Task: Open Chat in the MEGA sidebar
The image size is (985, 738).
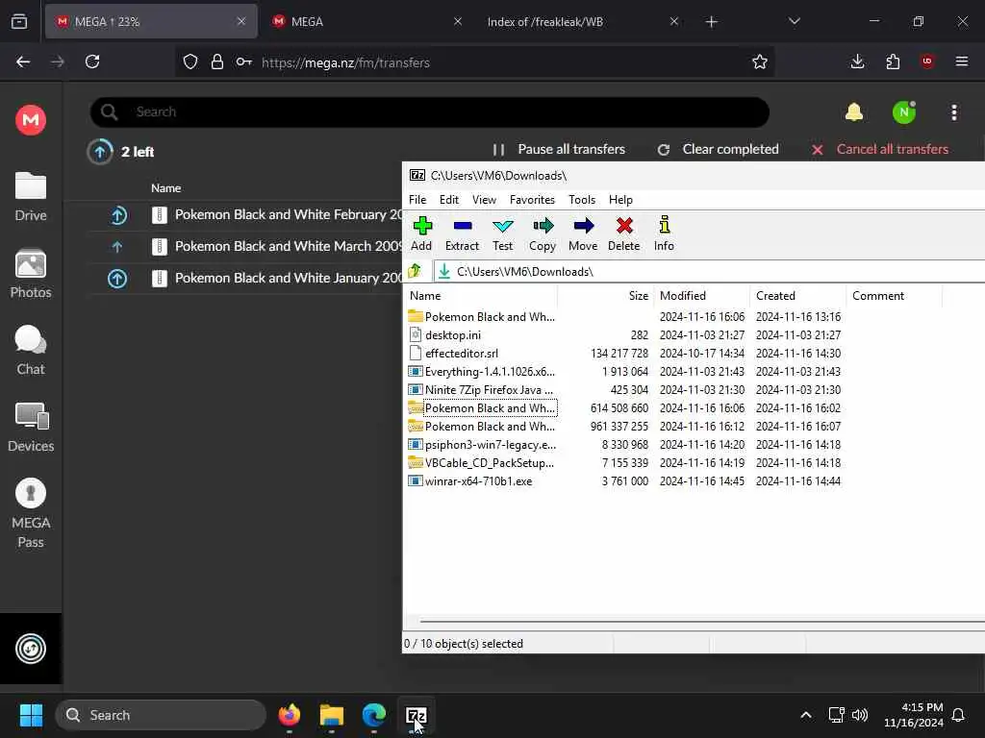Action: (31, 351)
